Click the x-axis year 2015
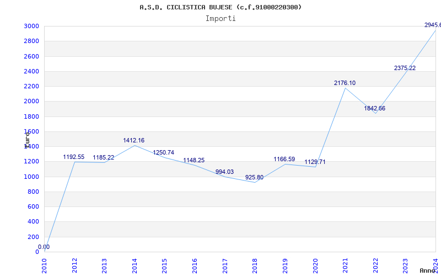The height and width of the screenshot is (276, 441). [164, 266]
